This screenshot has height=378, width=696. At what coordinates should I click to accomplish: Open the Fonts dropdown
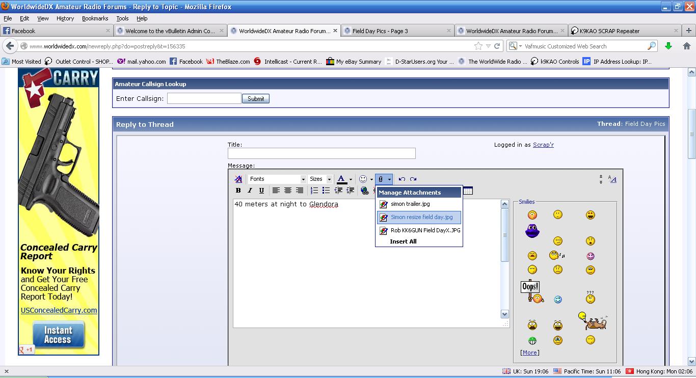coord(277,179)
